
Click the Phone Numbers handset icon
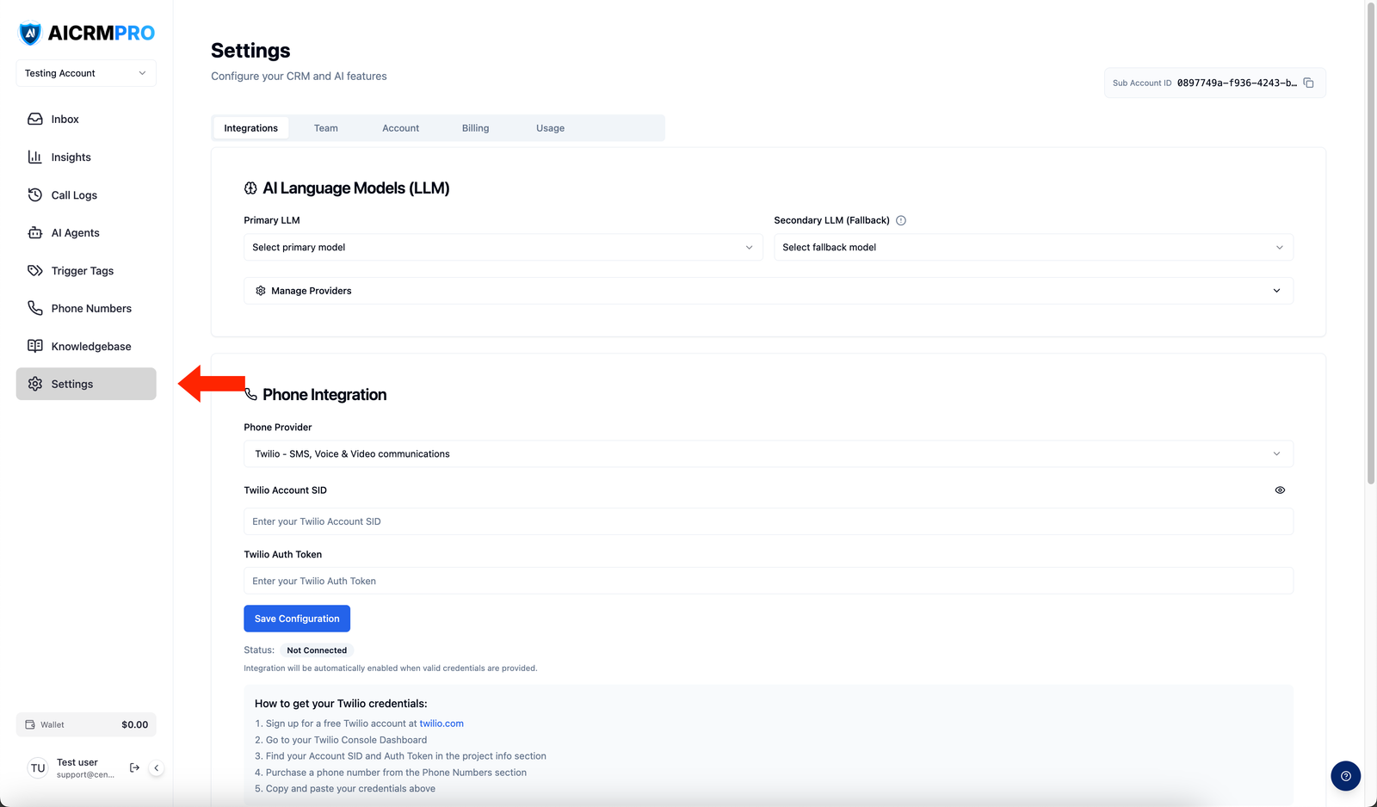tap(35, 308)
